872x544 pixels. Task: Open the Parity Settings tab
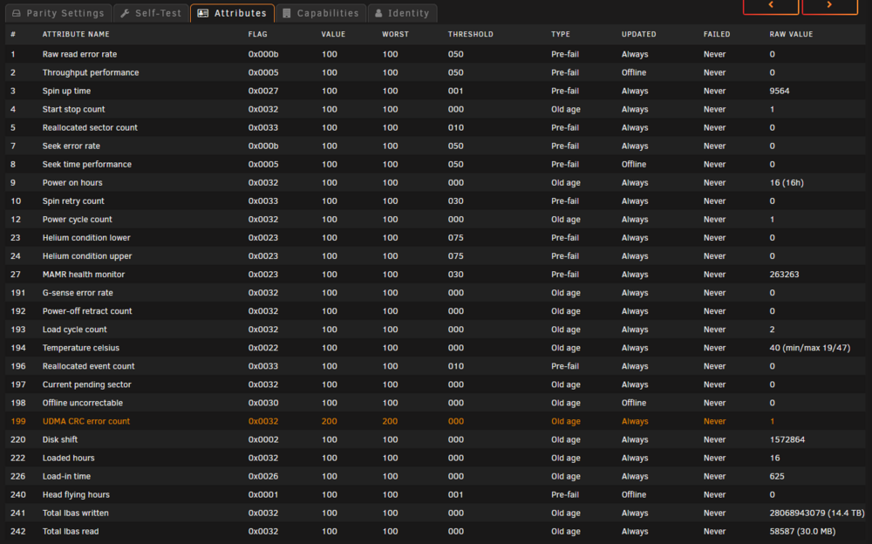point(58,13)
